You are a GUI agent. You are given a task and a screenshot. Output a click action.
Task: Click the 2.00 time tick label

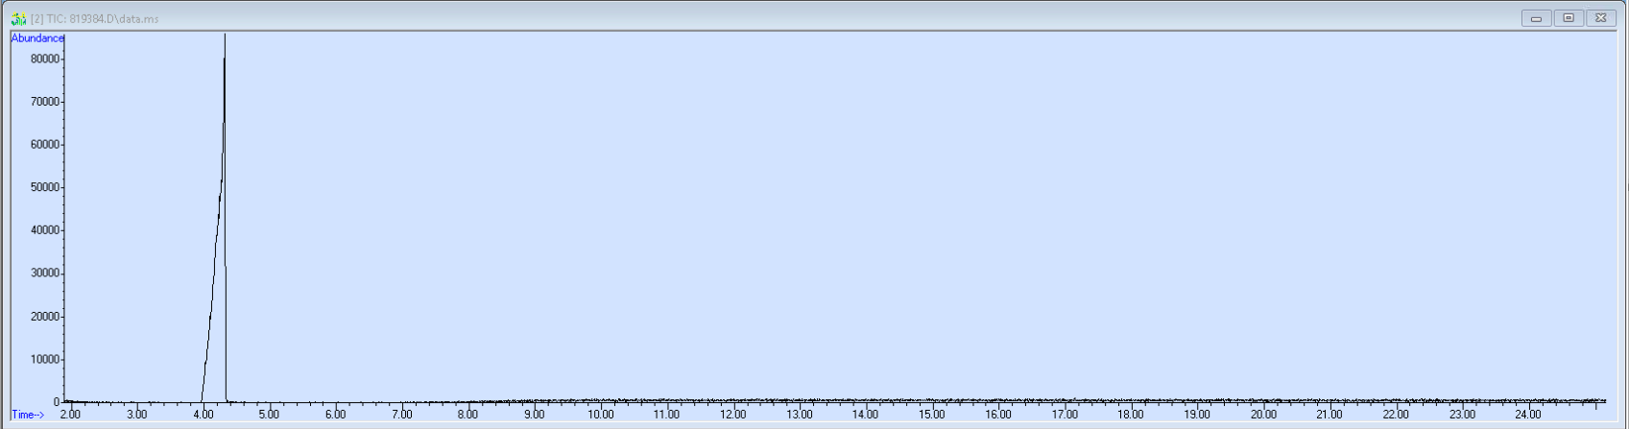71,415
